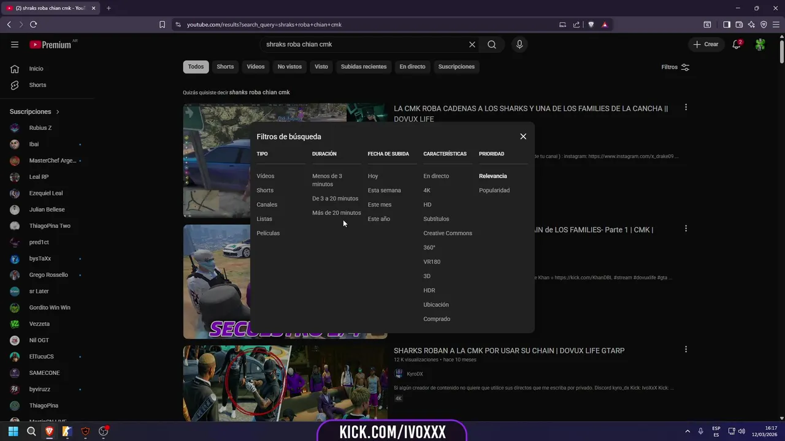785x441 pixels.
Task: Open the notifications bell
Action: click(x=737, y=44)
